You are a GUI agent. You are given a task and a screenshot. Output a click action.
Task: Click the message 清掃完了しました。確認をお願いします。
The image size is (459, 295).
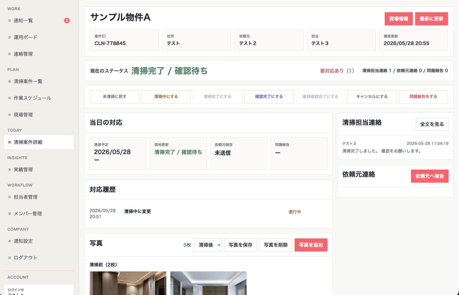(x=382, y=151)
